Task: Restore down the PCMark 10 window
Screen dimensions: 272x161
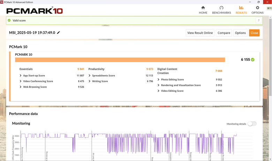Action: tap(258, 2)
